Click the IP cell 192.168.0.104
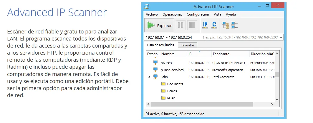 coord(199,63)
